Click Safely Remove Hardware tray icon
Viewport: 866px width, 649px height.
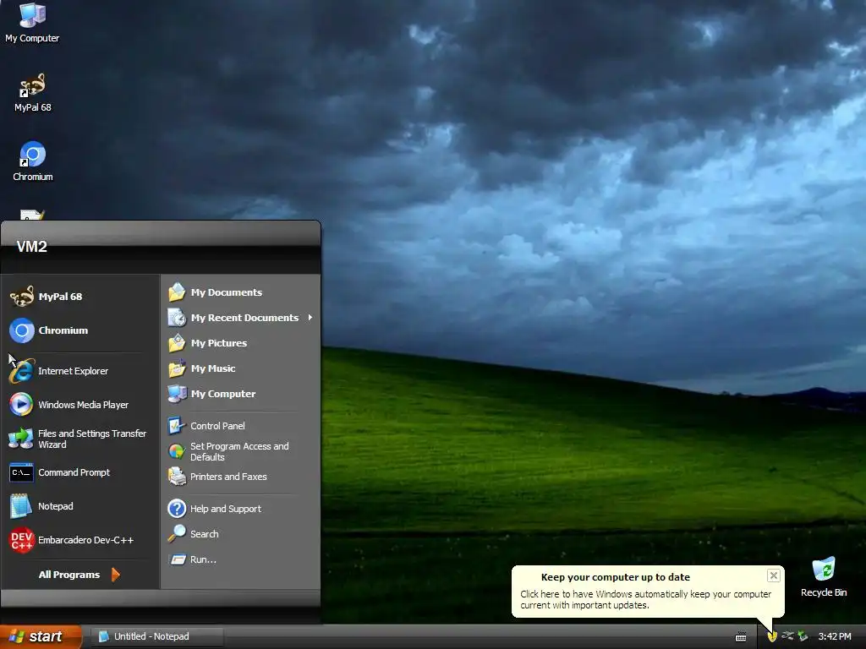[x=803, y=636]
